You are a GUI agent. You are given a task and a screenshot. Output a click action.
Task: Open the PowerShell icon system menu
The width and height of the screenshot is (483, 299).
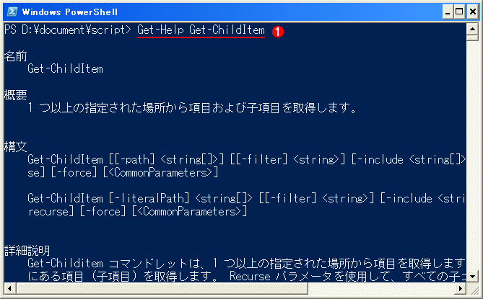(x=12, y=12)
